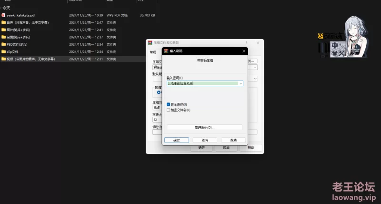Select the clip文件 folder icon
381x204 pixels.
(x=3, y=51)
